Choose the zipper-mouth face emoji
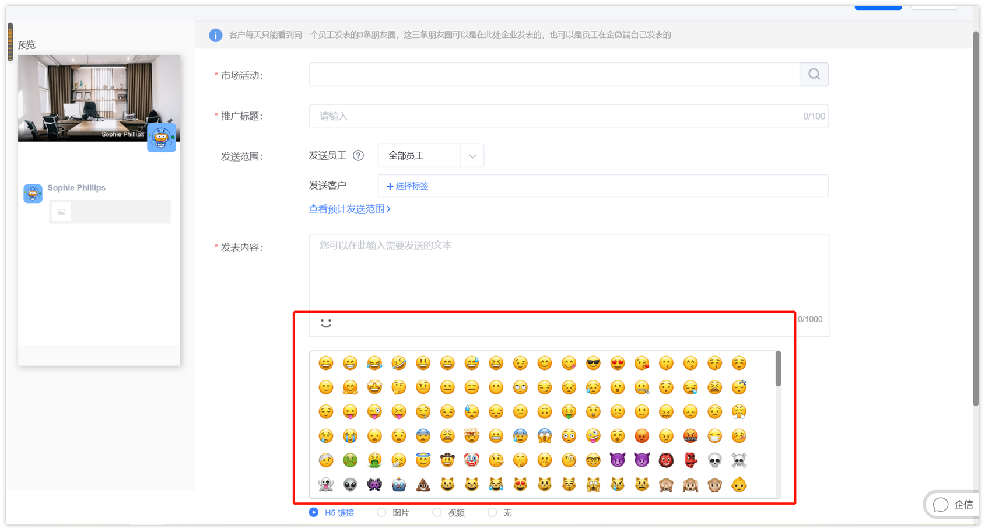This screenshot has height=531, width=985. 642,387
